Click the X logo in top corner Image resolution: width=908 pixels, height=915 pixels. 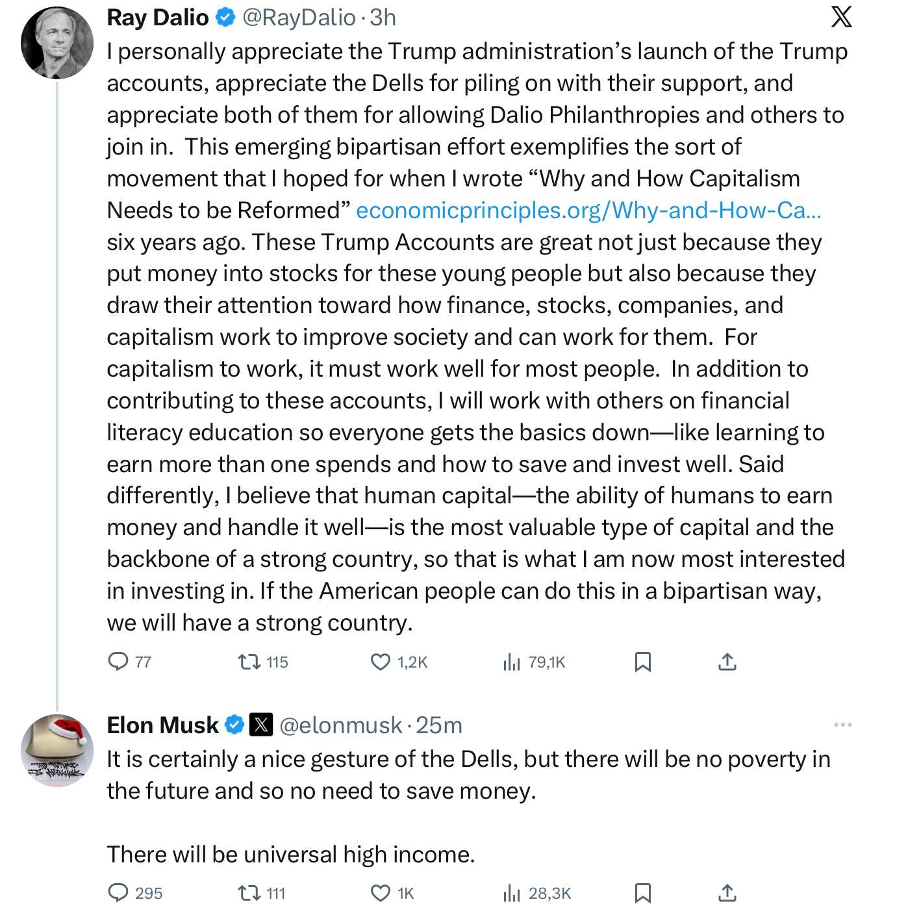842,16
